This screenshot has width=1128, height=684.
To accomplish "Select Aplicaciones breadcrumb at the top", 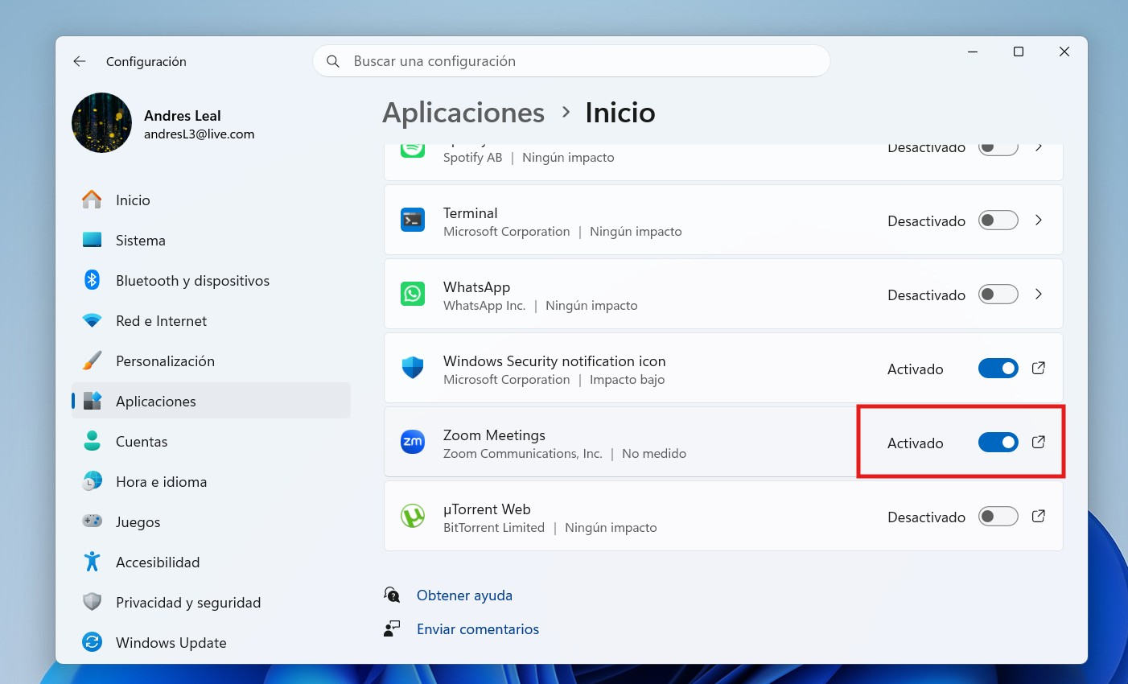I will point(463,113).
